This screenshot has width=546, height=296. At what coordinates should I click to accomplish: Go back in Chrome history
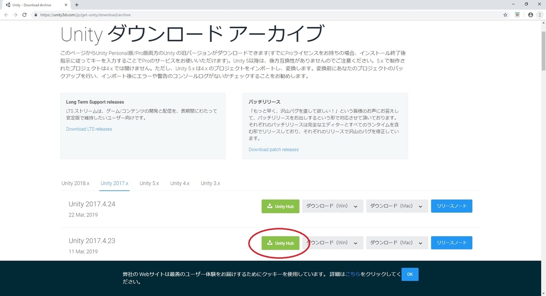coord(6,15)
